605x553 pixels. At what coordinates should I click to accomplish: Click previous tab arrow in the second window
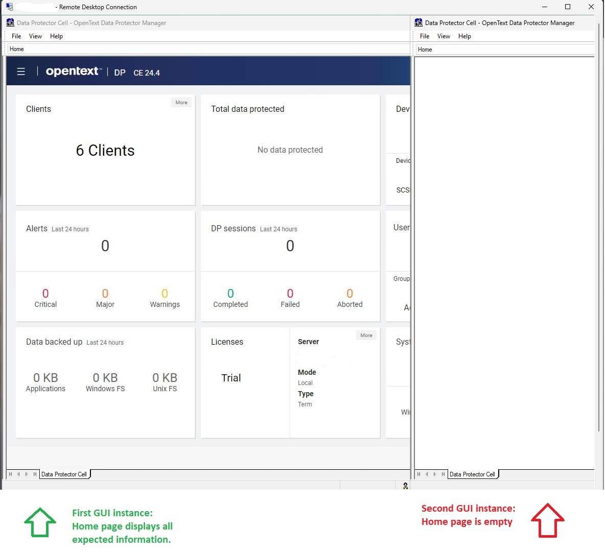pos(427,474)
